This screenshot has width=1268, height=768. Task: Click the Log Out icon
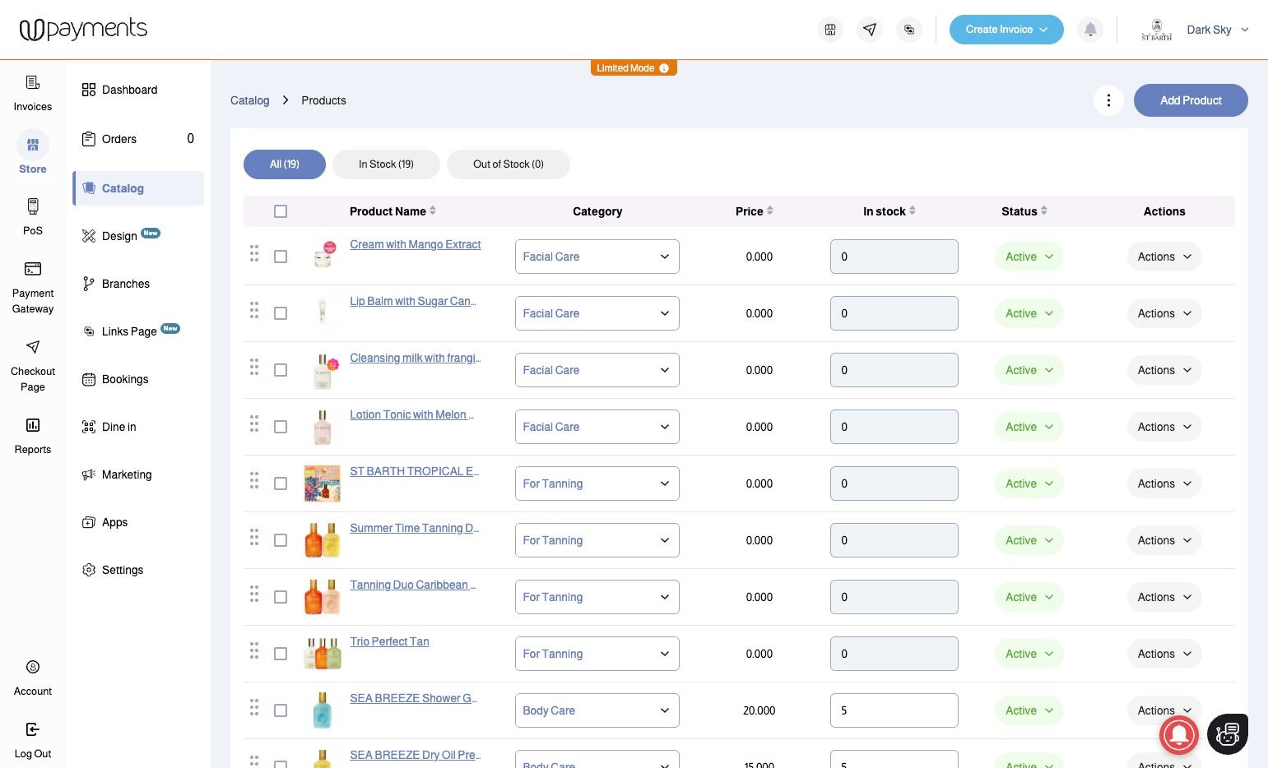[x=33, y=729]
